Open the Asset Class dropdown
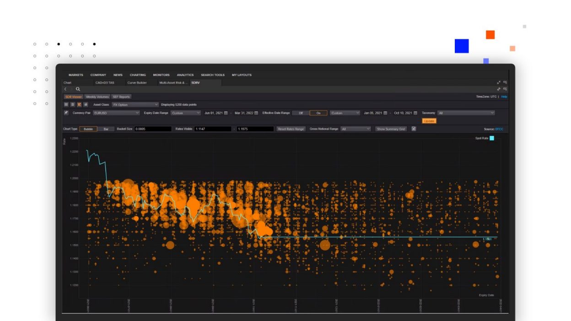The width and height of the screenshot is (571, 321). click(135, 104)
